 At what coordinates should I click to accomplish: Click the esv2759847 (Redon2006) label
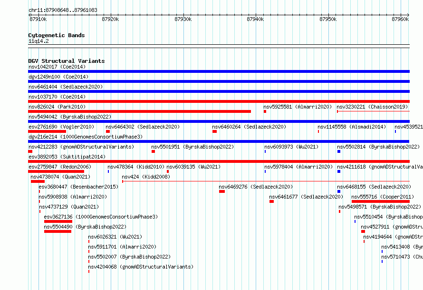pyautogui.click(x=60, y=167)
